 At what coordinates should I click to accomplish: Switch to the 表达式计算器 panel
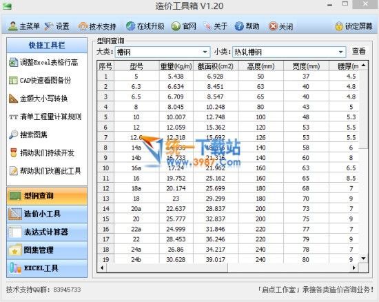point(47,232)
